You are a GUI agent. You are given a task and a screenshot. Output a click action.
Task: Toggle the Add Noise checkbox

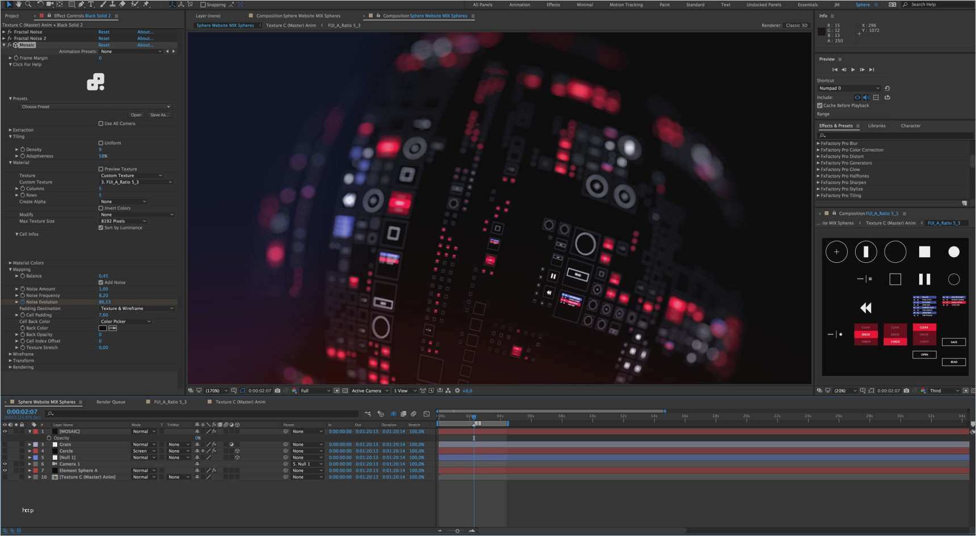pos(101,282)
